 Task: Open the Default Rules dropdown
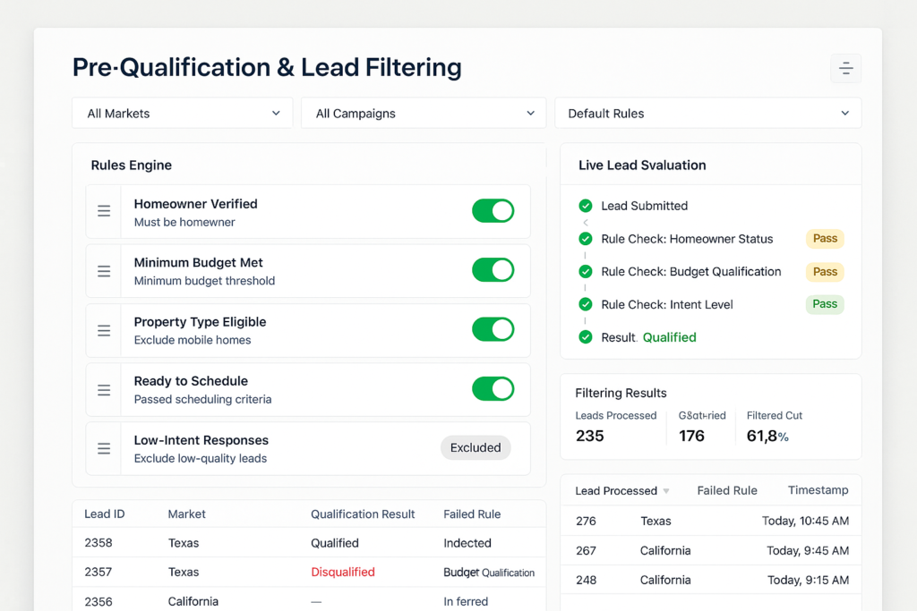coord(707,114)
